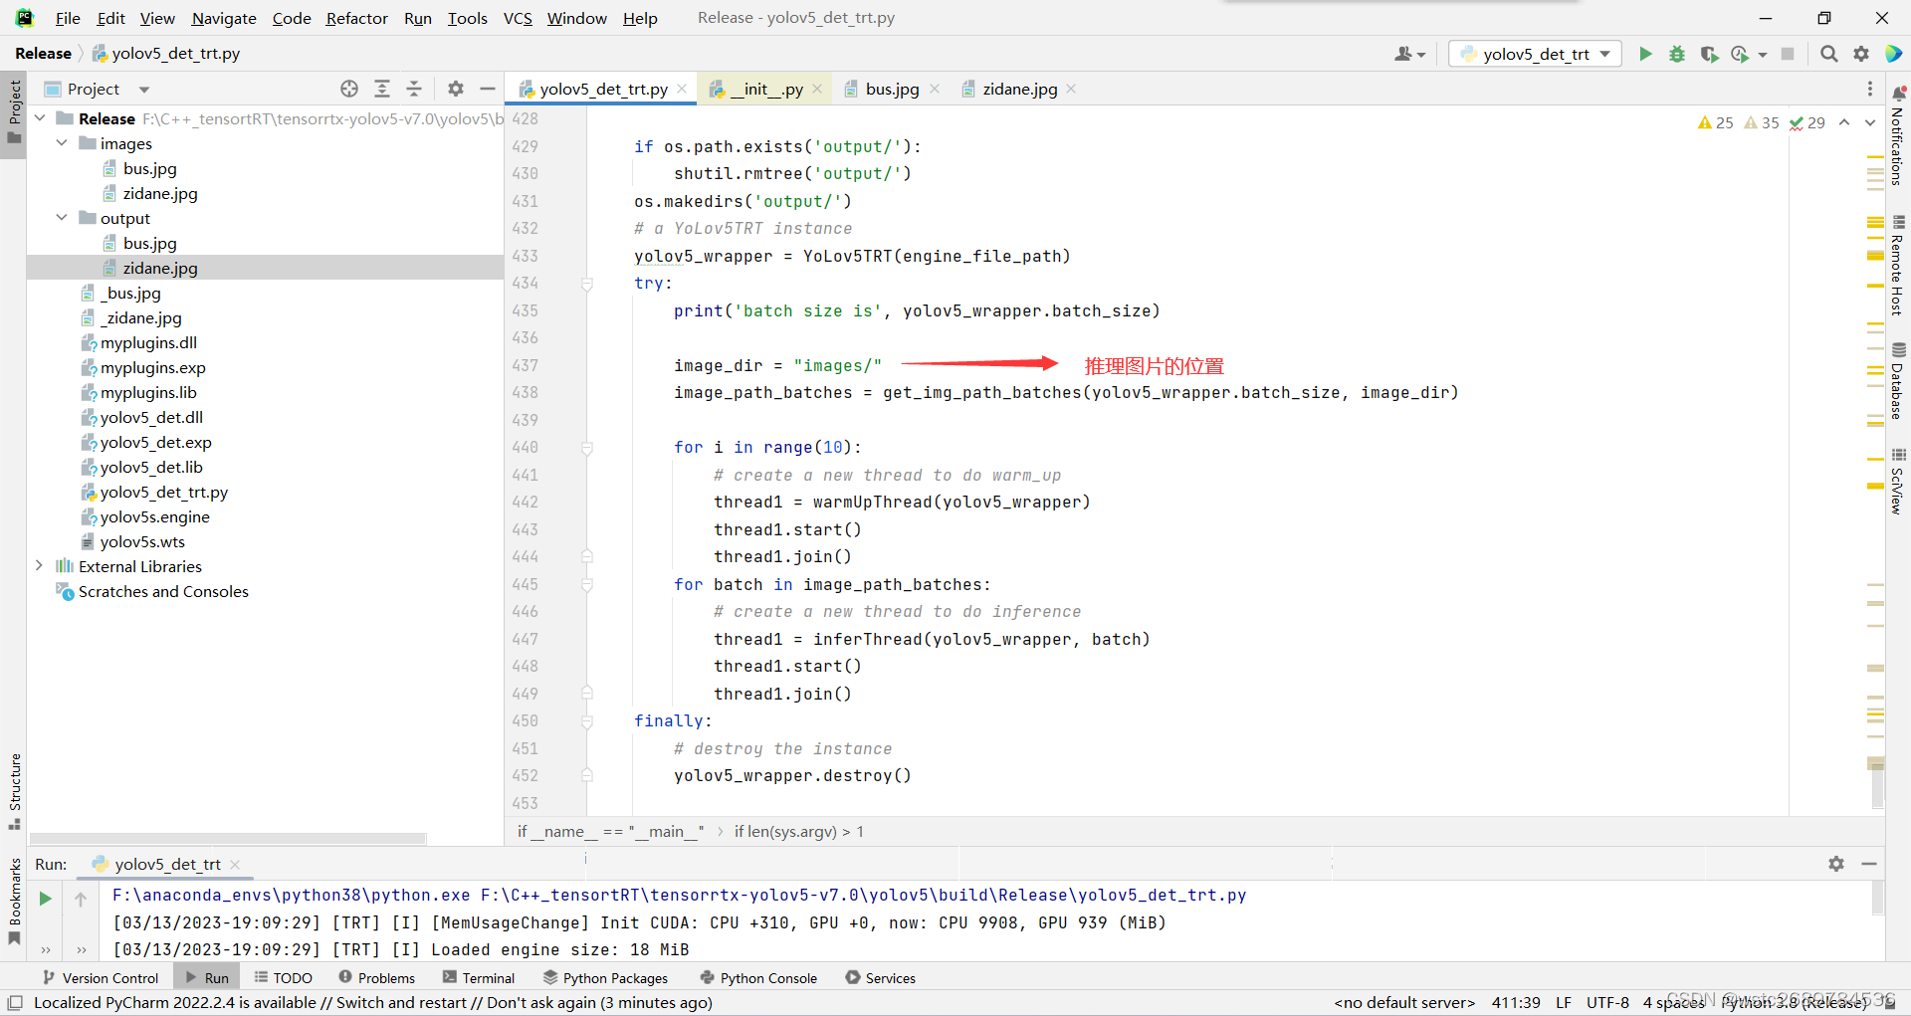Open the SciView side panel

[x=1898, y=482]
